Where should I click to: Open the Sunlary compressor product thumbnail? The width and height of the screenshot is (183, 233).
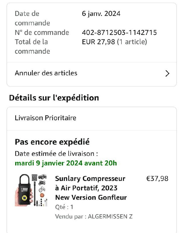[32, 190]
